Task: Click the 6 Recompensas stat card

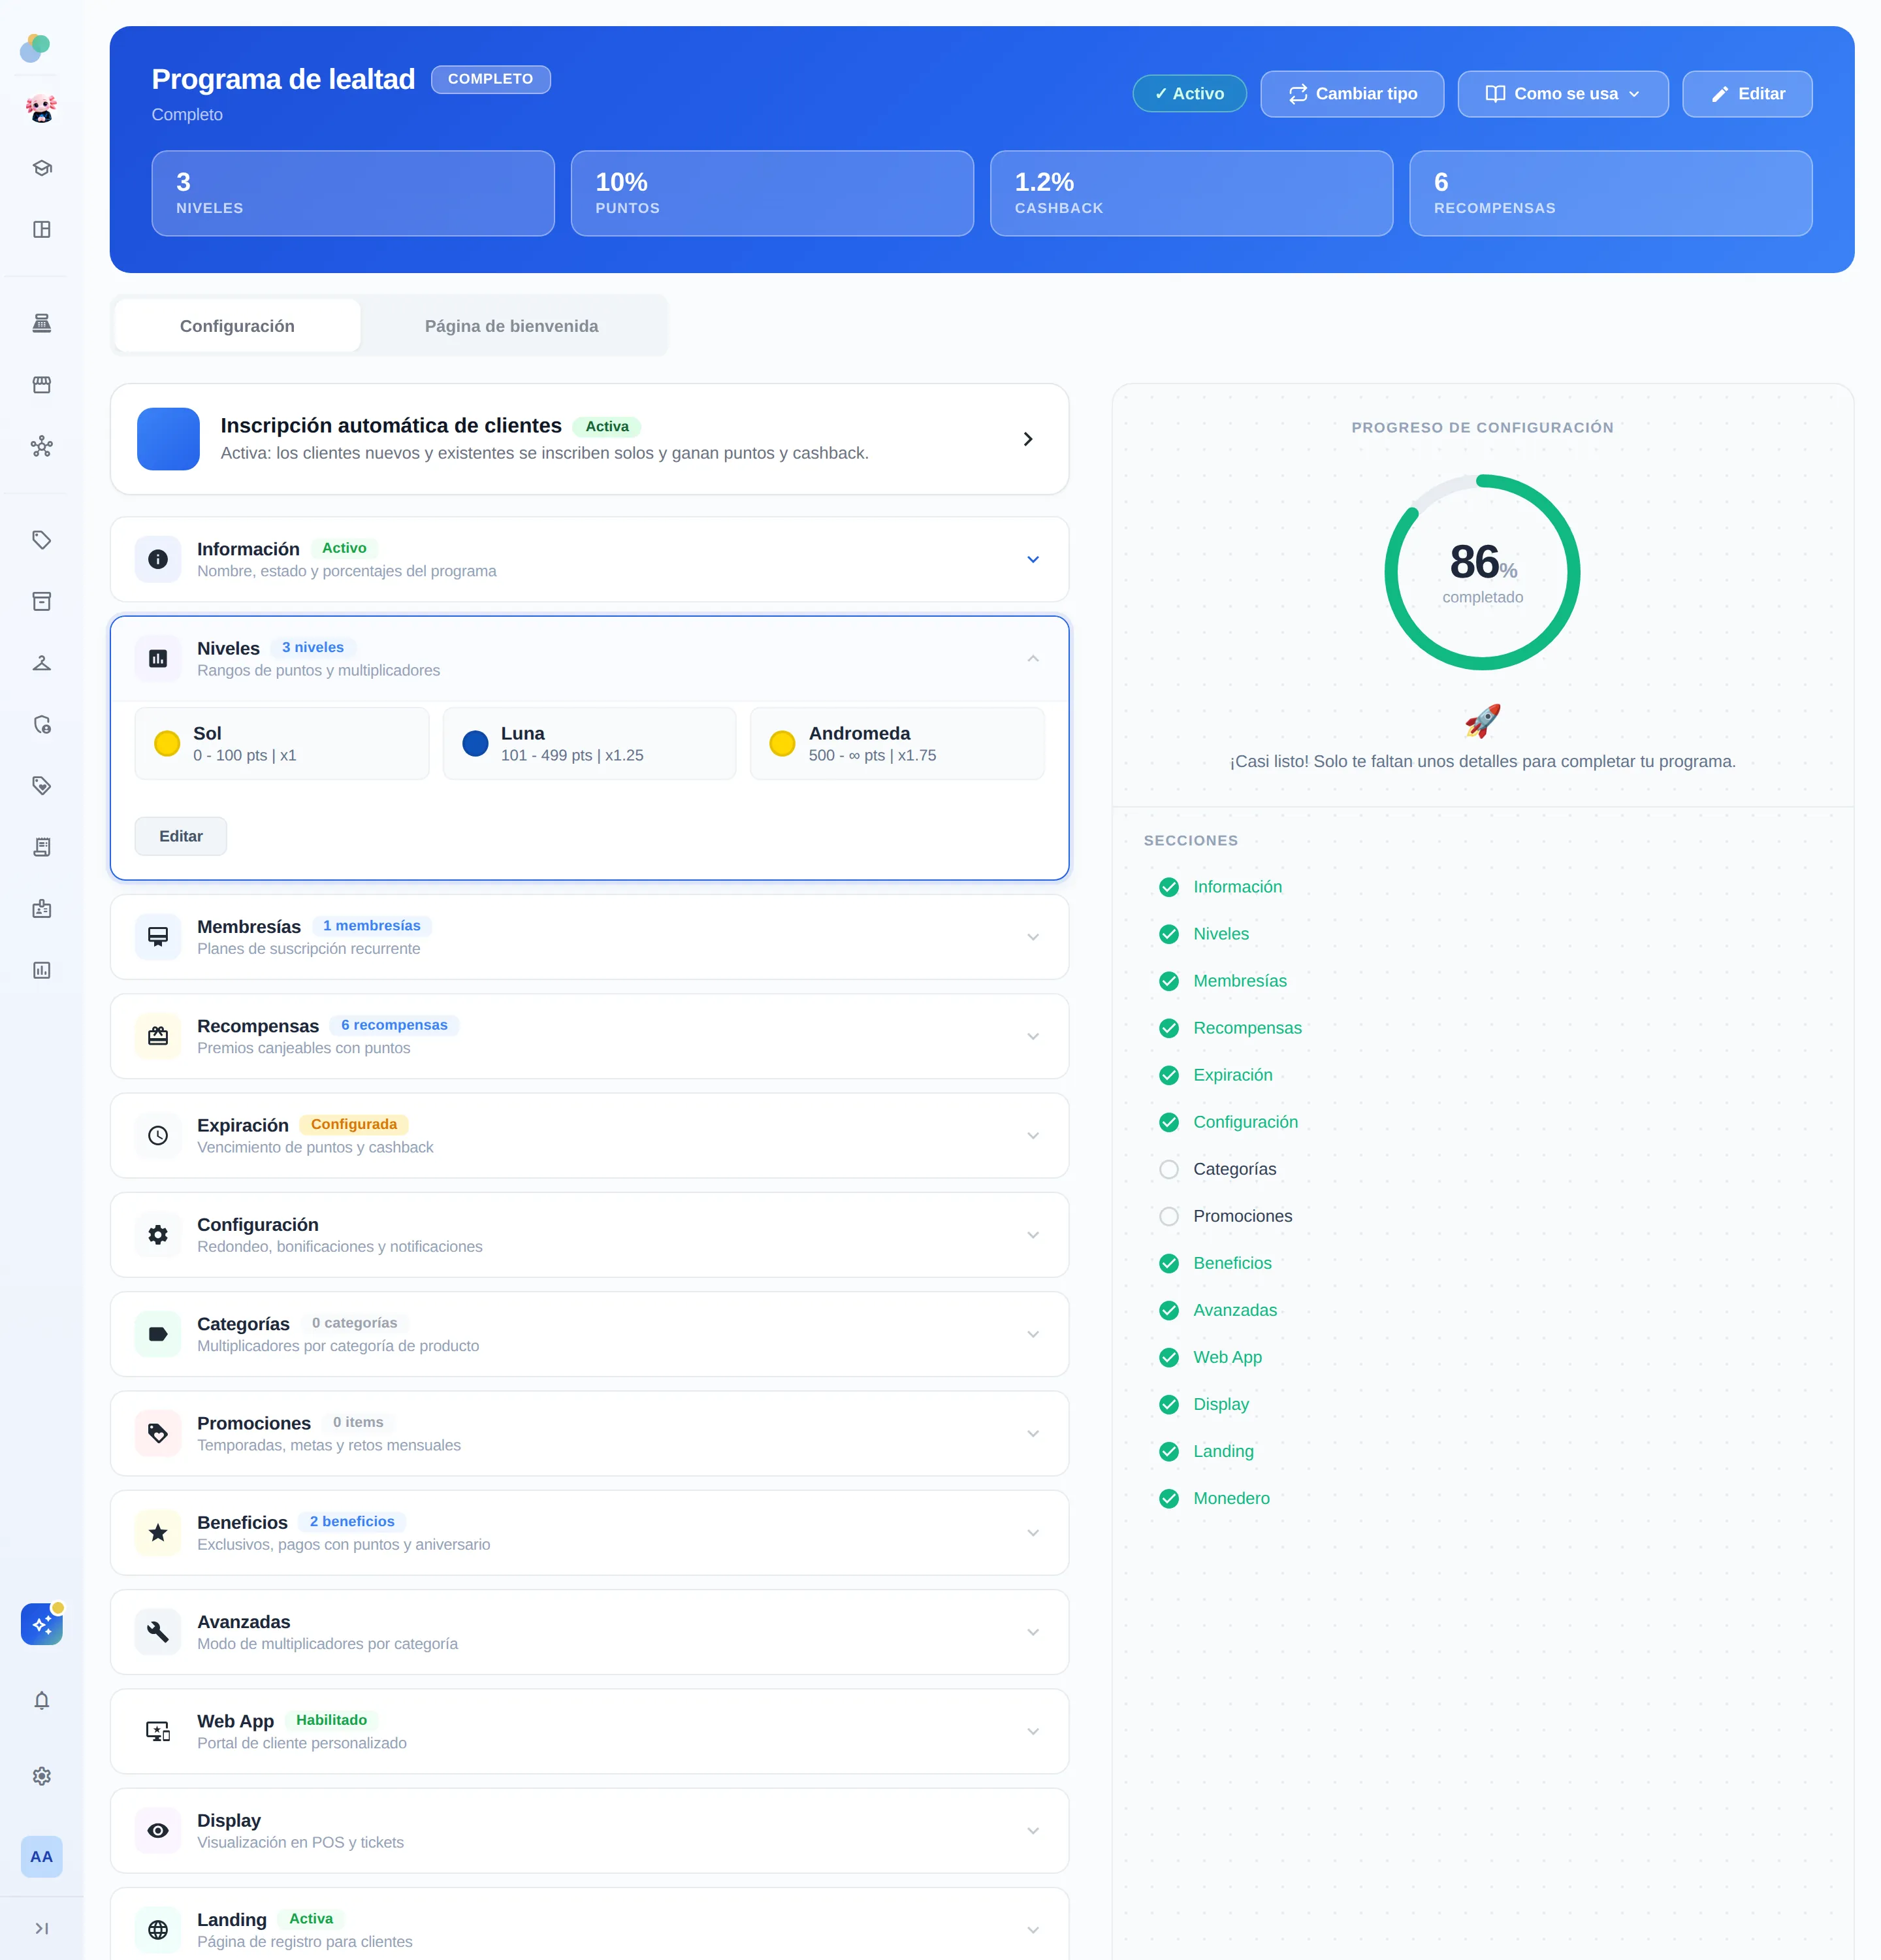Action: (x=1610, y=194)
